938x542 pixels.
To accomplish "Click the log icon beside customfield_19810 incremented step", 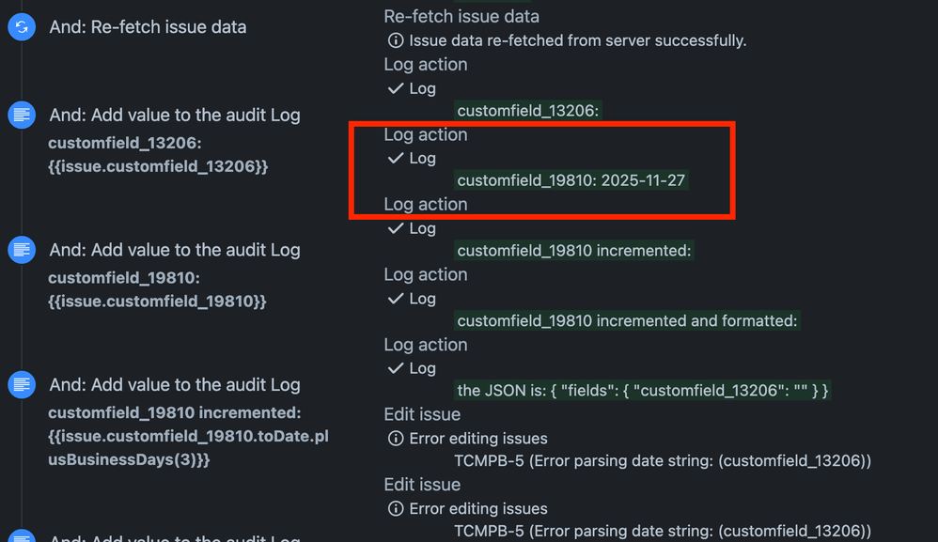I will click(22, 384).
